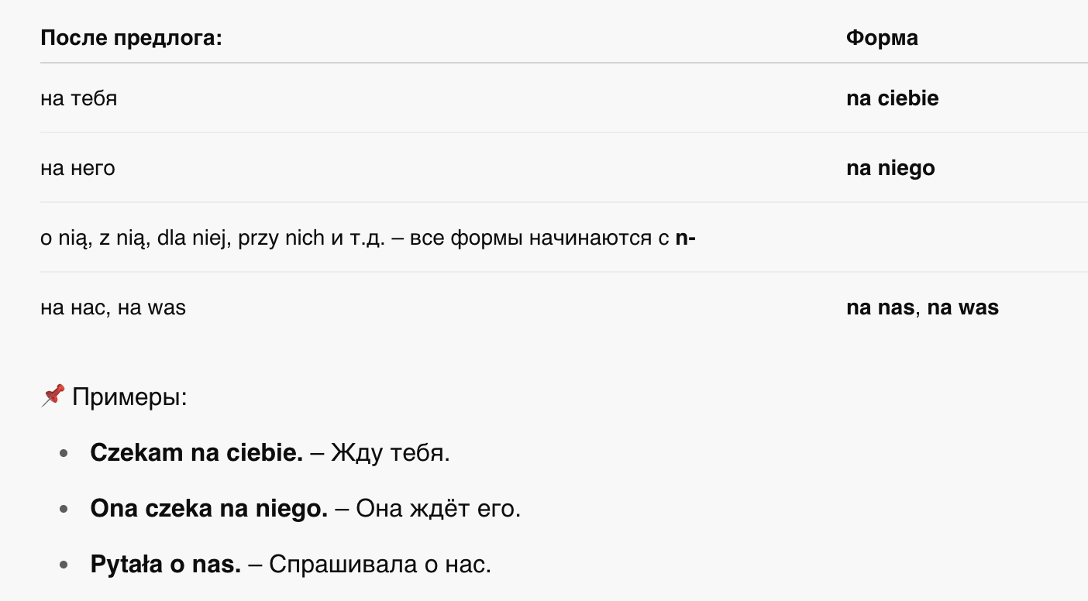The width and height of the screenshot is (1088, 601).
Task: Click the bold 'na ciebie' cell
Action: (x=892, y=98)
